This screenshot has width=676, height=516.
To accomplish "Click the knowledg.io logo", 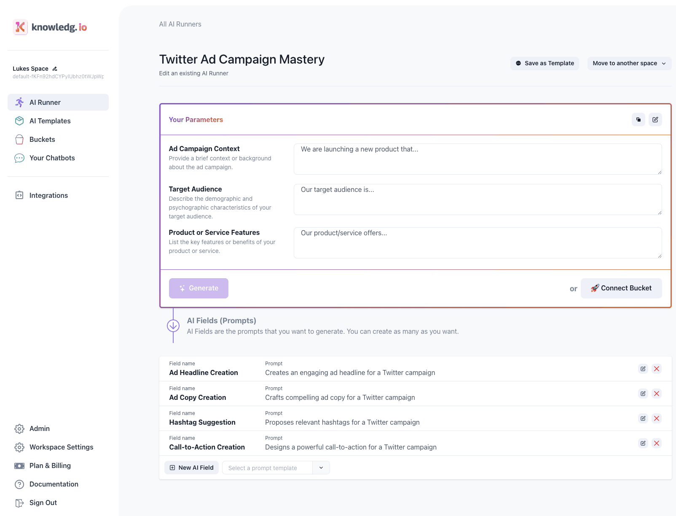I will [50, 27].
